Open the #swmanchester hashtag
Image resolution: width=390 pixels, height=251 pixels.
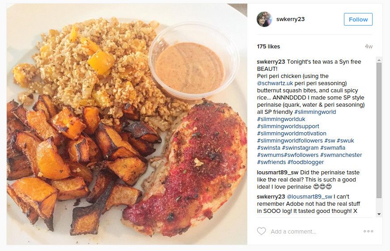pos(341,155)
